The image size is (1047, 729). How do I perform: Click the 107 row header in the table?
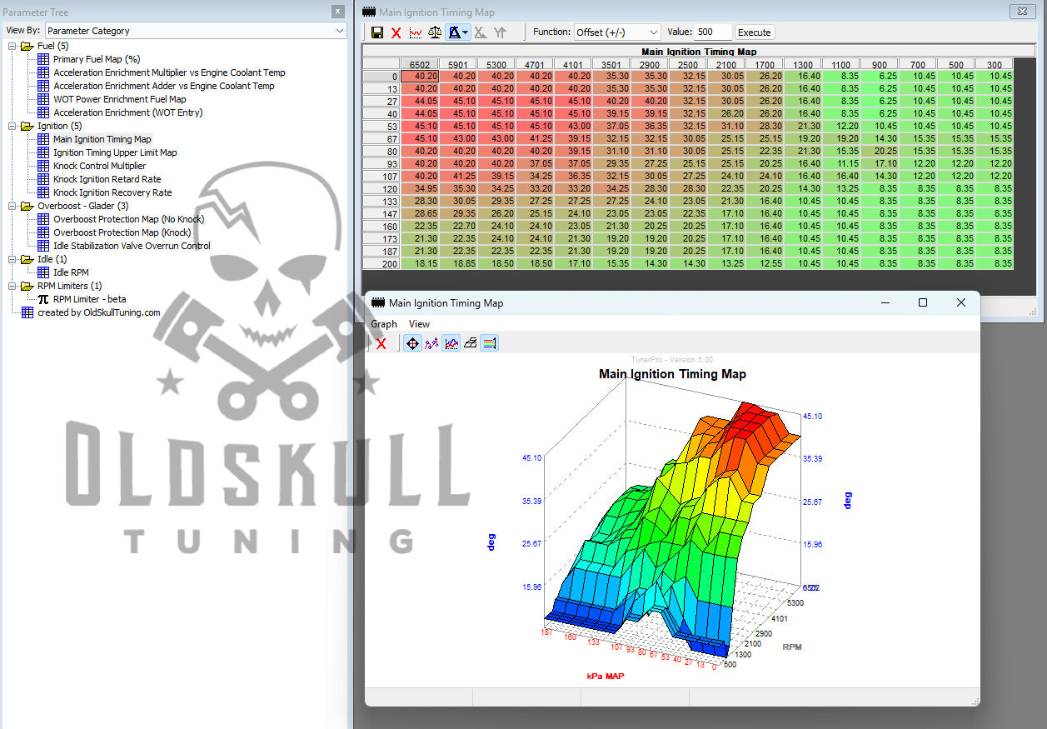[x=381, y=176]
